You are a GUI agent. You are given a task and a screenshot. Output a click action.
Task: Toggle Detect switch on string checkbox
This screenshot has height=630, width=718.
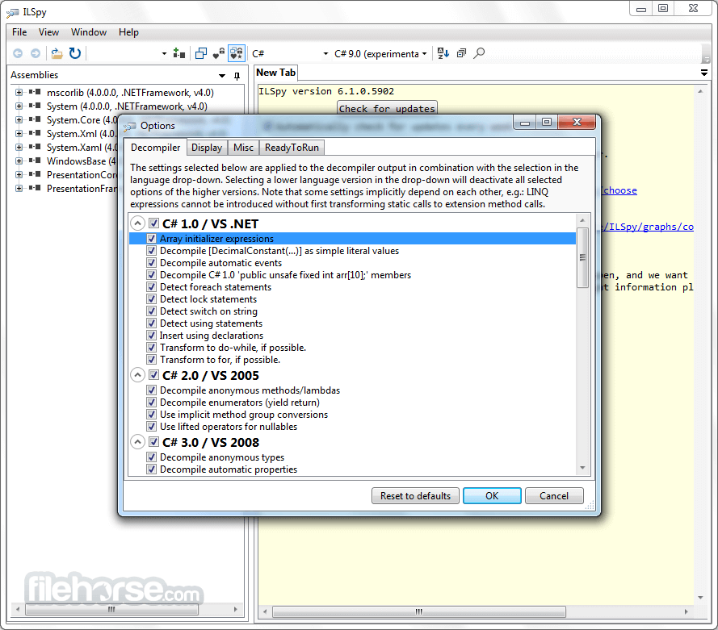click(x=152, y=311)
